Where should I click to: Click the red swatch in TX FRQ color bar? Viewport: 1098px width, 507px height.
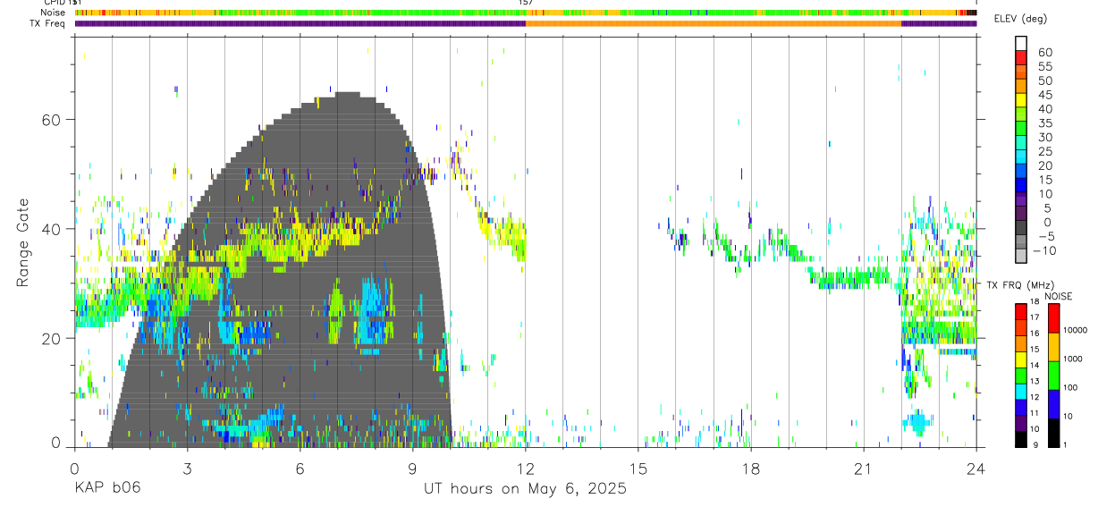tap(1020, 310)
